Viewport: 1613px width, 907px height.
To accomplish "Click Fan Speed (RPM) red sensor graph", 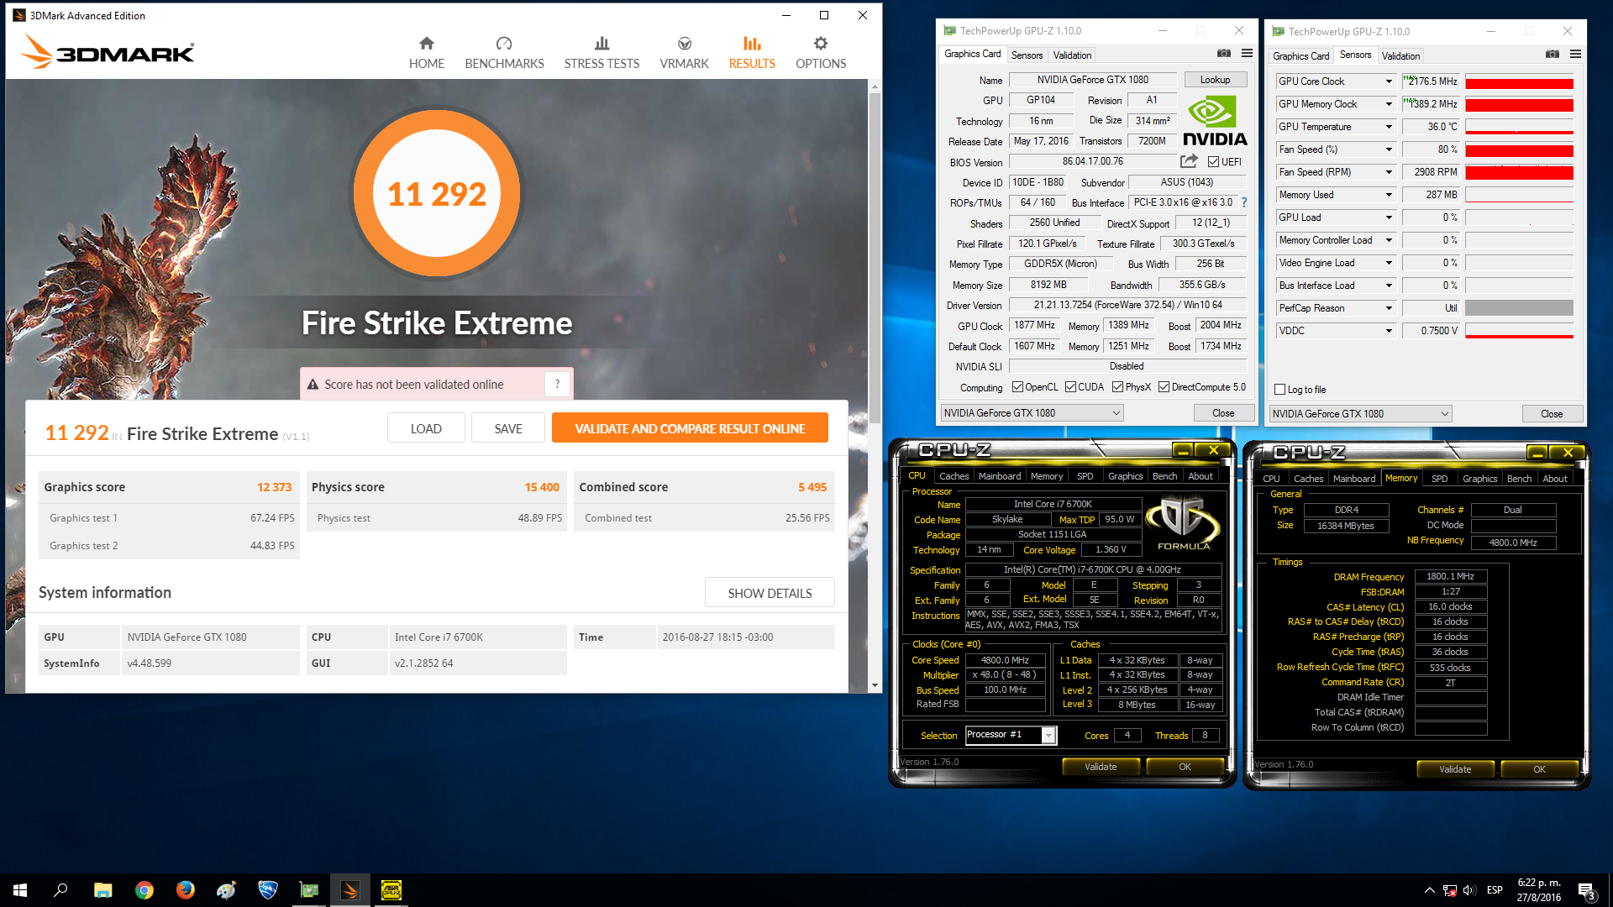I will tap(1519, 172).
